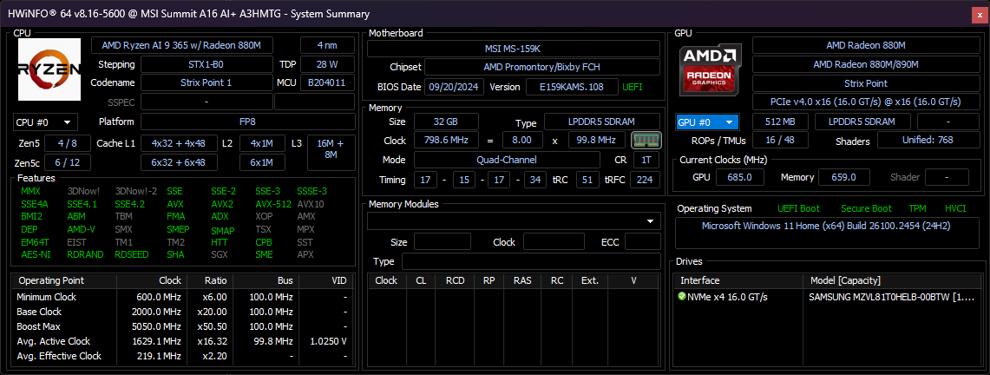Click the Quad-Channel mode field
The height and width of the screenshot is (375, 990).
tap(508, 160)
